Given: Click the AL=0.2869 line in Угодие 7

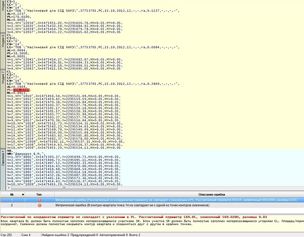Looking at the screenshot, I should 17,87.
